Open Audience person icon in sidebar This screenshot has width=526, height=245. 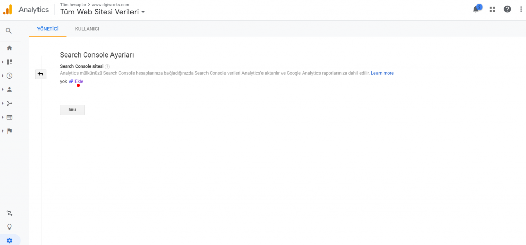pyautogui.click(x=9, y=89)
